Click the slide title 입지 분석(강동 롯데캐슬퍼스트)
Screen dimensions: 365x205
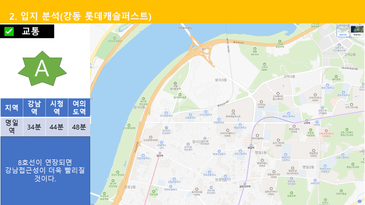pyautogui.click(x=80, y=16)
